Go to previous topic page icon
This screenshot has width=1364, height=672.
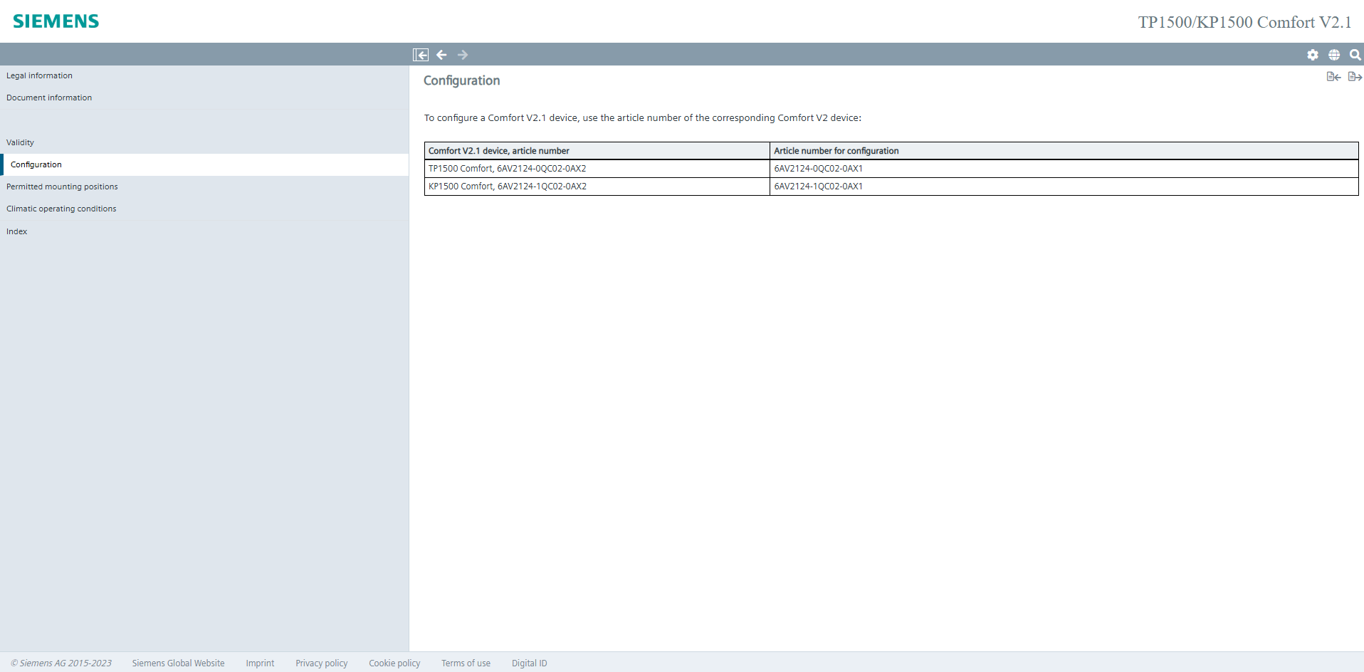pos(1333,77)
